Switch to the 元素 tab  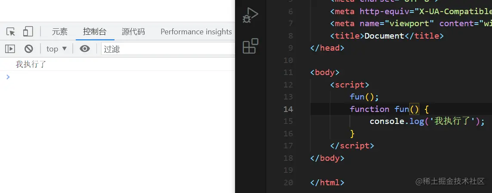[x=60, y=32]
